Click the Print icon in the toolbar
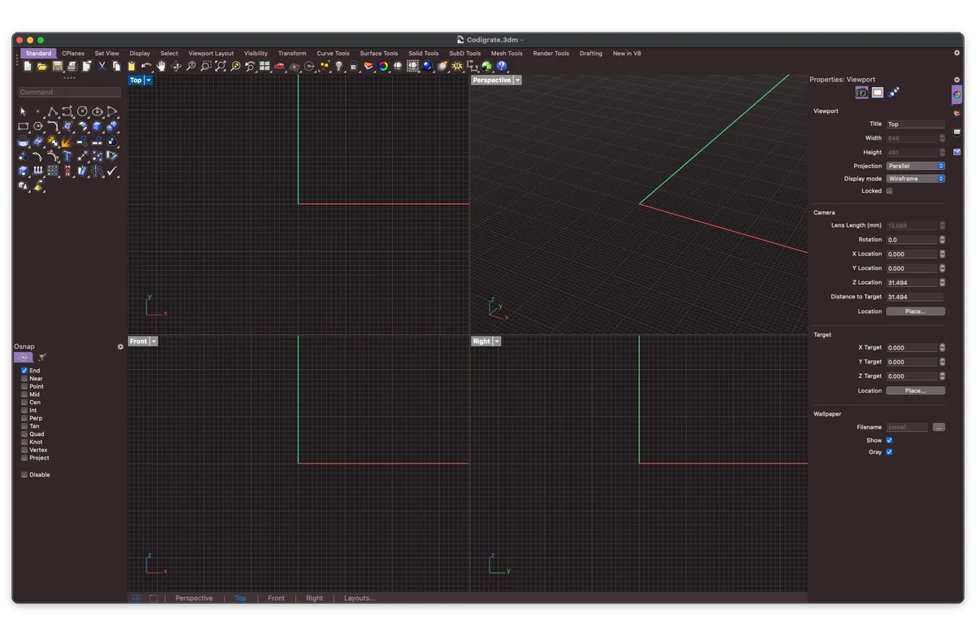The image size is (976, 640). (72, 66)
